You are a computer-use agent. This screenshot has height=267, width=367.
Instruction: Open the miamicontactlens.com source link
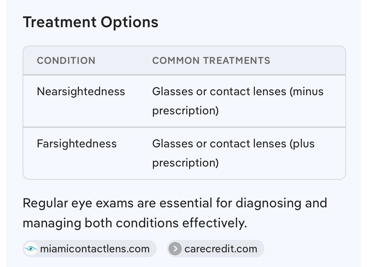point(95,249)
